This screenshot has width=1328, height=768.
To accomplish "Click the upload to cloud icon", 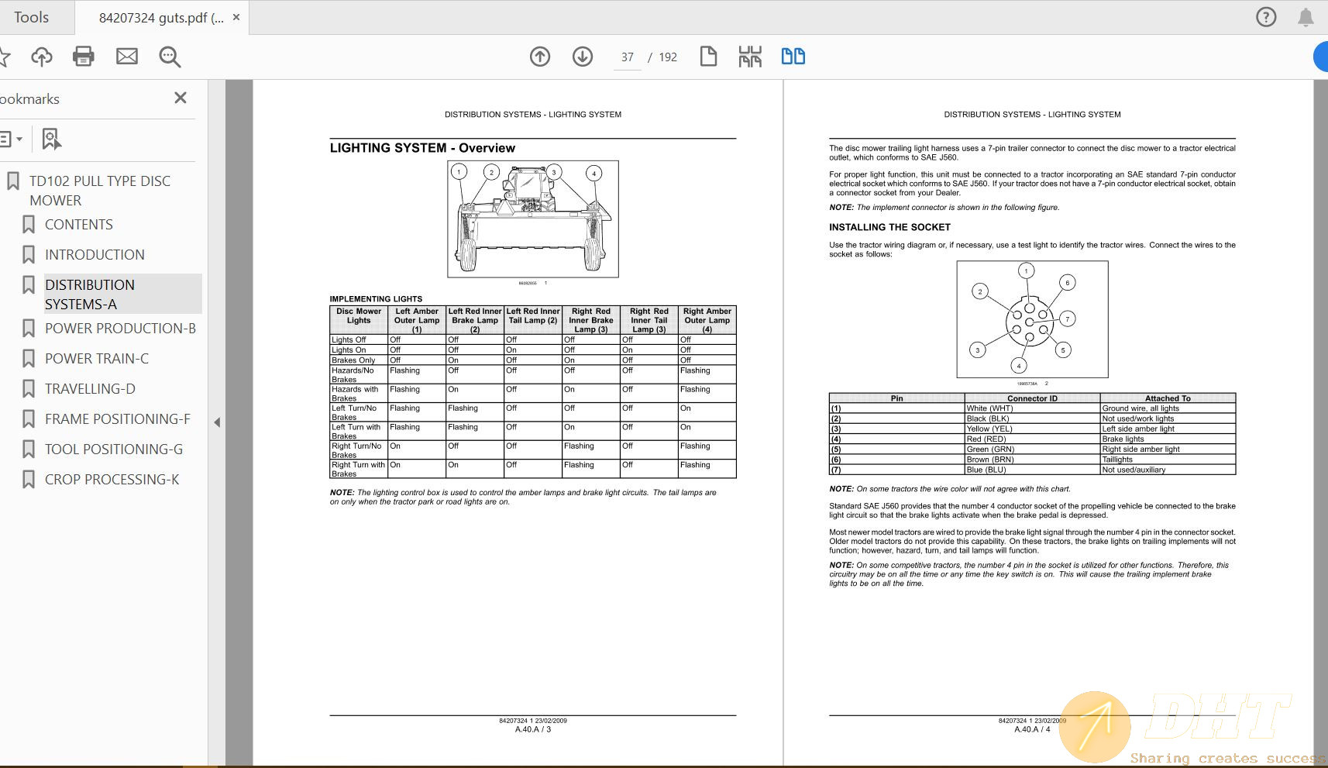I will click(x=42, y=56).
